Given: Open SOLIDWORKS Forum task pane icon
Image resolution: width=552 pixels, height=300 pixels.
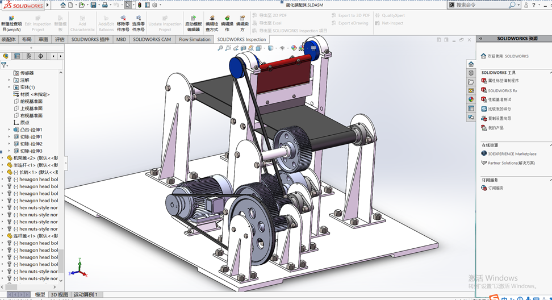Looking at the screenshot, I should [471, 117].
